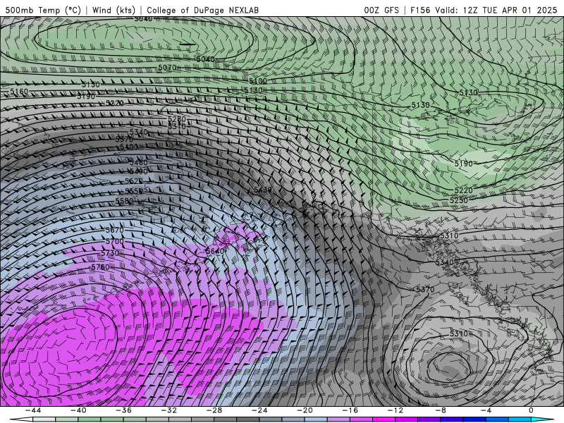This screenshot has height=423, width=564.
Task: Select the 5100 height contour label
Action: 258,81
